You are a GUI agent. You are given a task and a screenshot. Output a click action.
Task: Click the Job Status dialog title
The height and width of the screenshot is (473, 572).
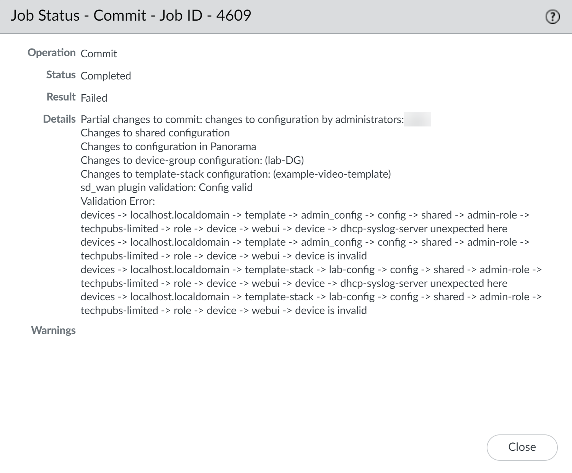pos(130,16)
